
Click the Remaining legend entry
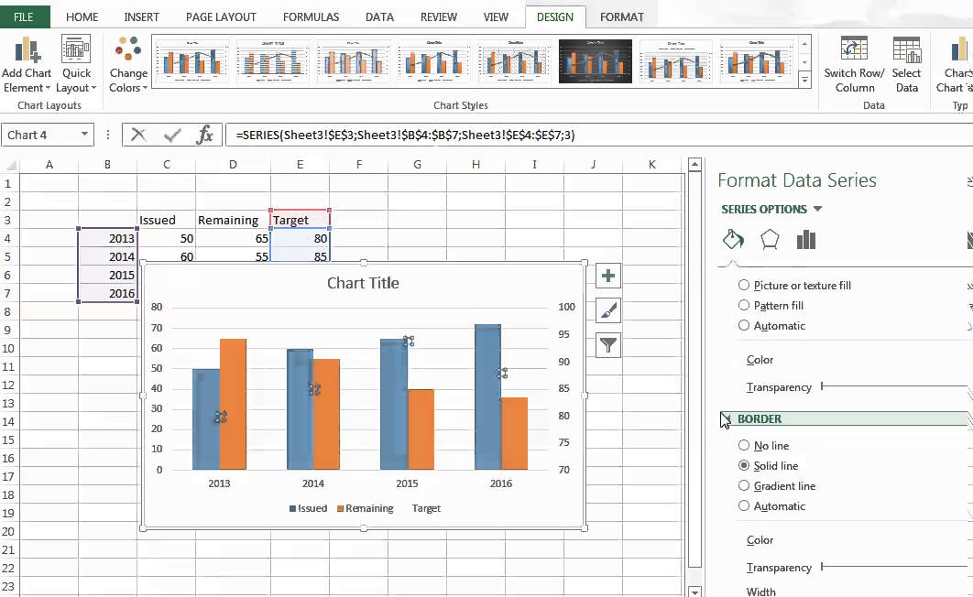366,508
